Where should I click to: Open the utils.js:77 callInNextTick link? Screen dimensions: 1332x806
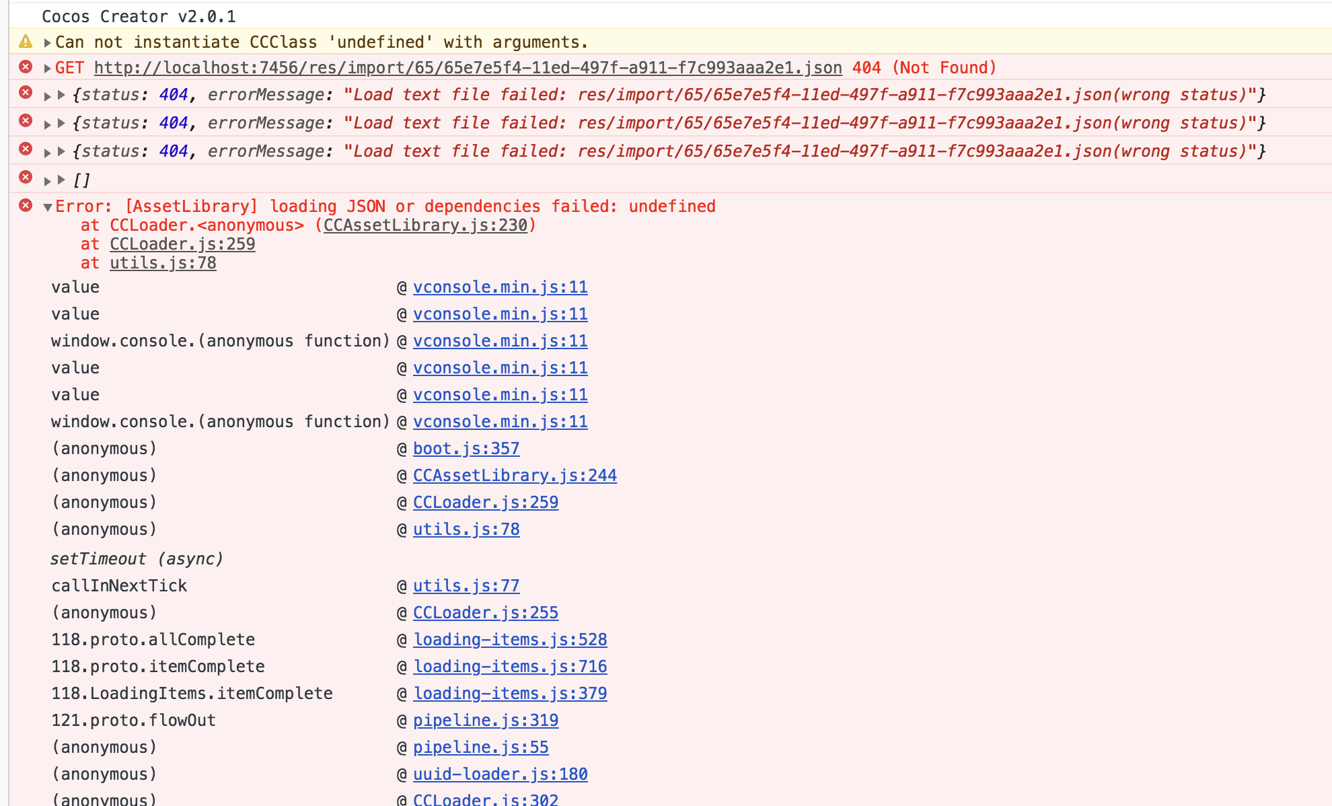[x=466, y=586]
